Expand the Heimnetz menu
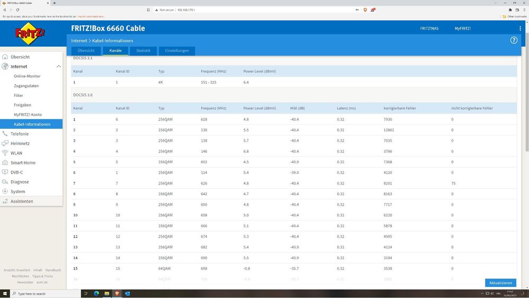The image size is (529, 298). point(20,143)
